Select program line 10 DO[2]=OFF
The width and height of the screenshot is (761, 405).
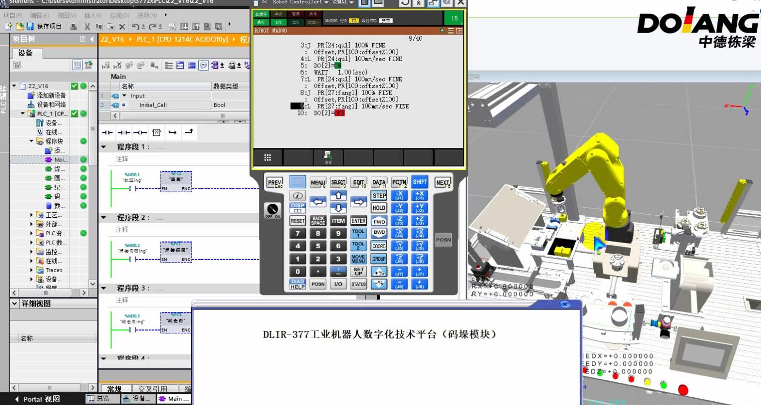pos(320,113)
